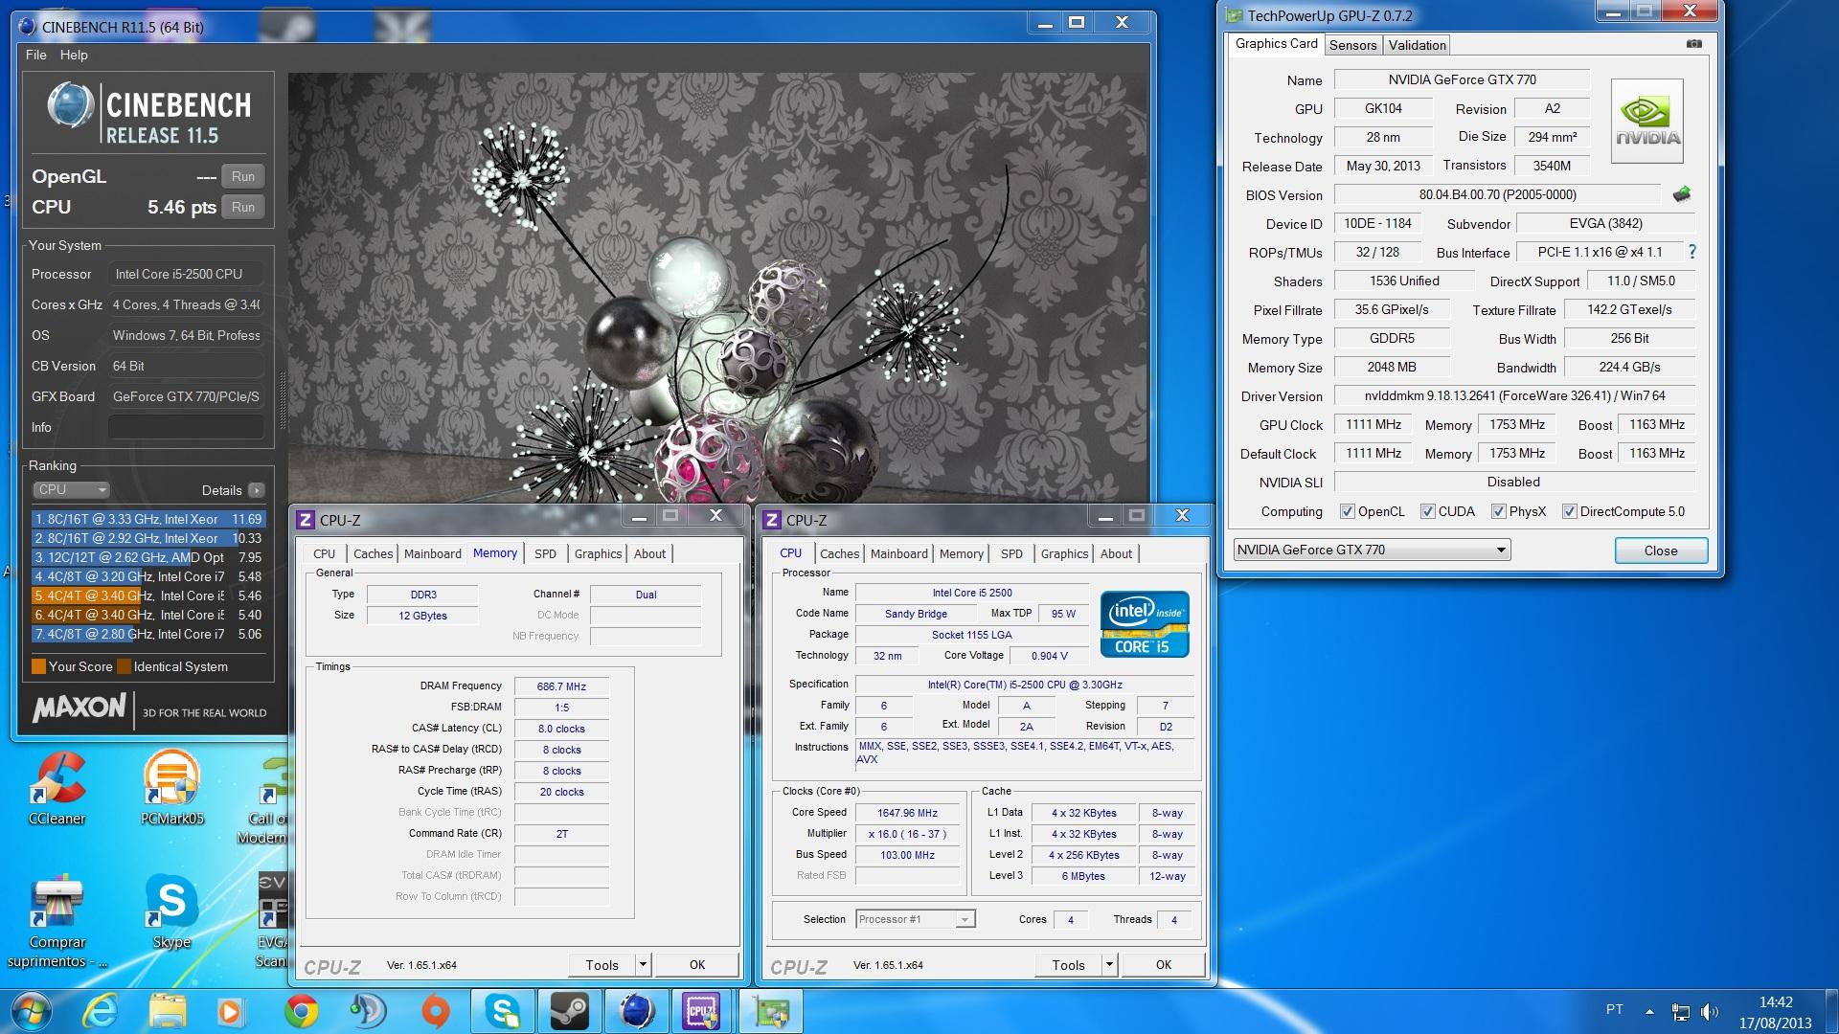
Task: Click the orange round taskbar app icon
Action: point(436,1012)
